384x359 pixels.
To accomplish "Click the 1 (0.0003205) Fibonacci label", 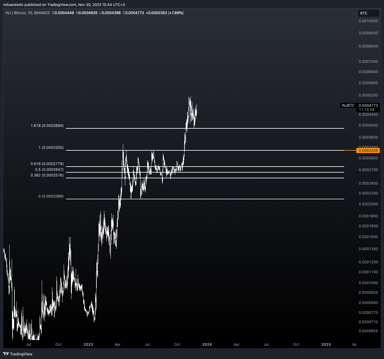I will click(x=51, y=148).
